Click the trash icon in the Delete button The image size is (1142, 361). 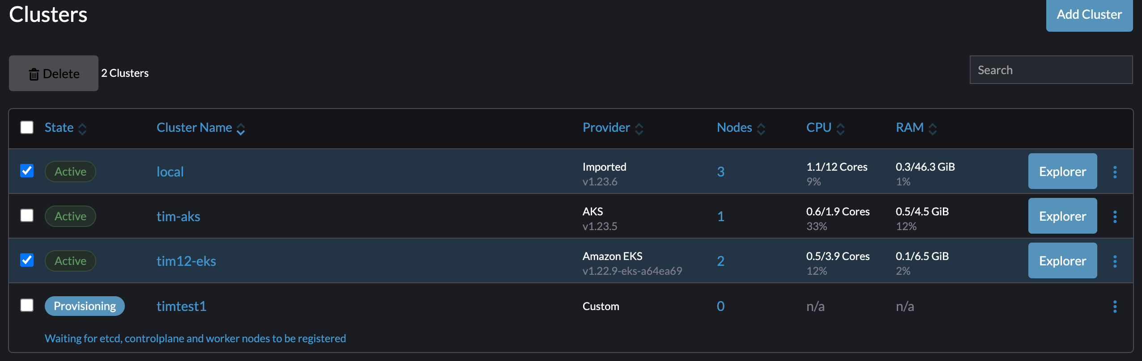click(x=33, y=74)
